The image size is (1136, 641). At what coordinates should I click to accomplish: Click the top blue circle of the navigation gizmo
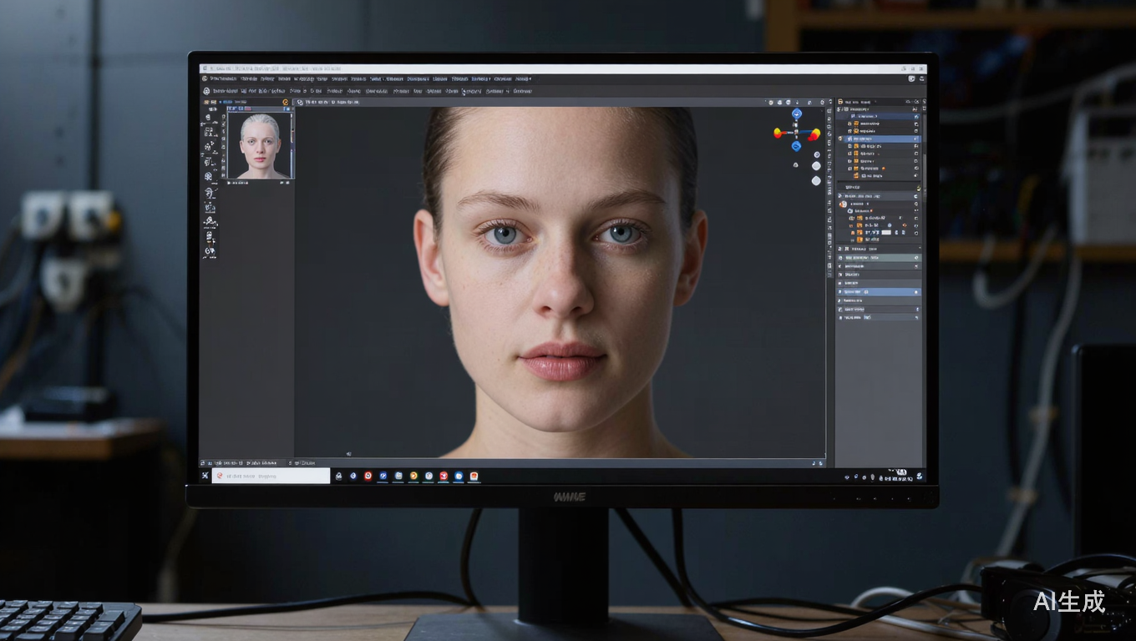(796, 114)
